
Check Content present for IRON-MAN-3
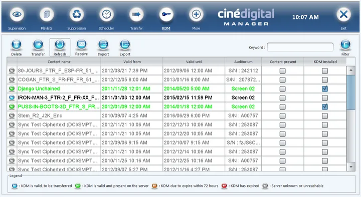point(282,98)
